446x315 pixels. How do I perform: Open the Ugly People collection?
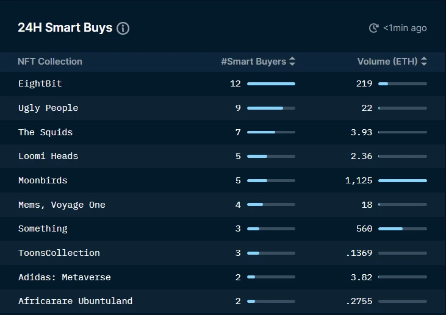(x=48, y=108)
